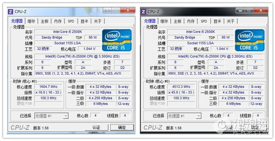Open the 处理器 #1 dropdown in left window
The height and width of the screenshot is (141, 275).
click(65, 116)
